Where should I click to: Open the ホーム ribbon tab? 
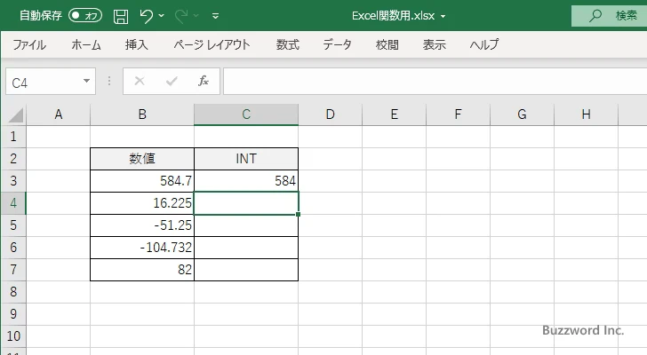coord(86,44)
